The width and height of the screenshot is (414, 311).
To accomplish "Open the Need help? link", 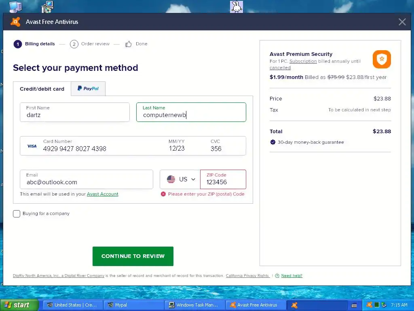I will [292, 275].
